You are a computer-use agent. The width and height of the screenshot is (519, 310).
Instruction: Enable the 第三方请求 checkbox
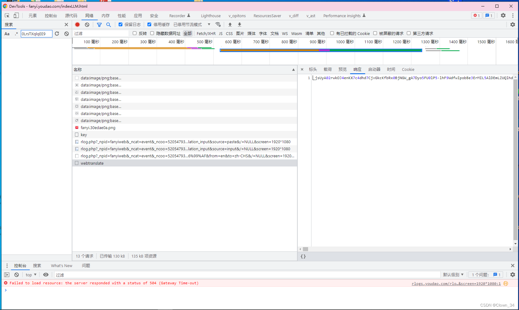point(409,33)
